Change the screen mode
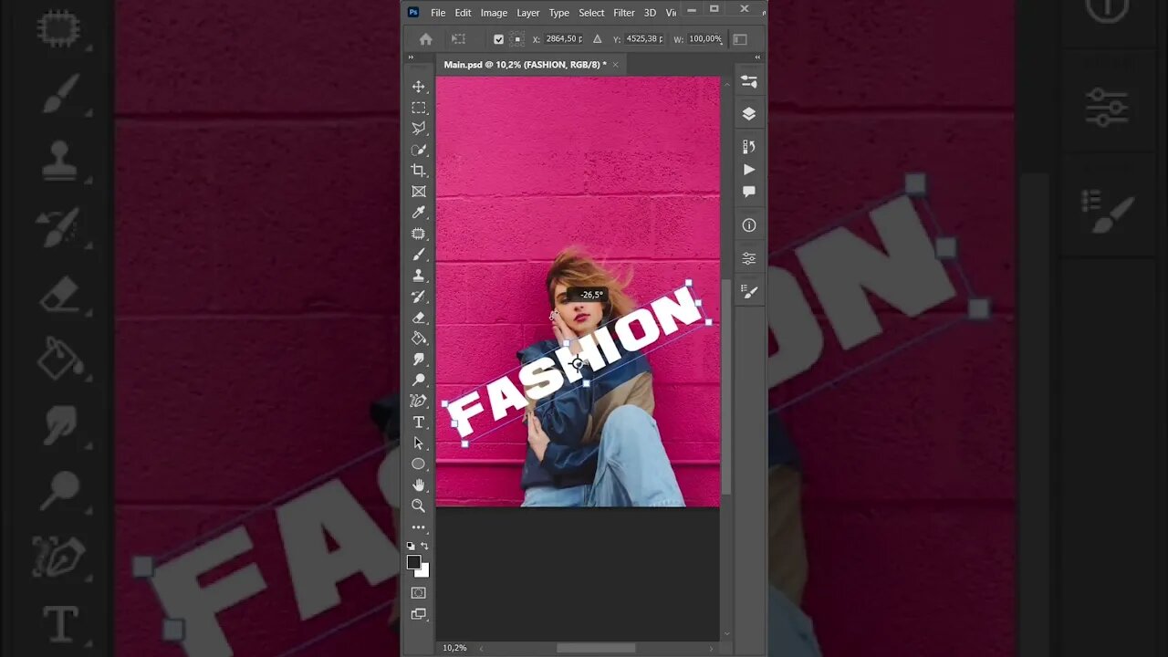This screenshot has height=657, width=1168. pos(419,614)
